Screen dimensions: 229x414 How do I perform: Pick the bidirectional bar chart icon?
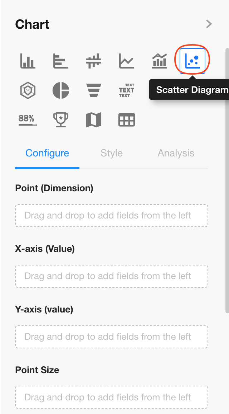pyautogui.click(x=94, y=61)
